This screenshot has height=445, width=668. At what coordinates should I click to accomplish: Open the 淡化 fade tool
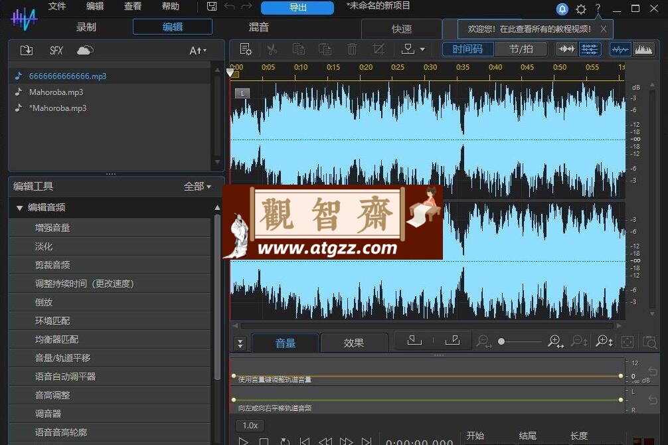tap(110, 246)
